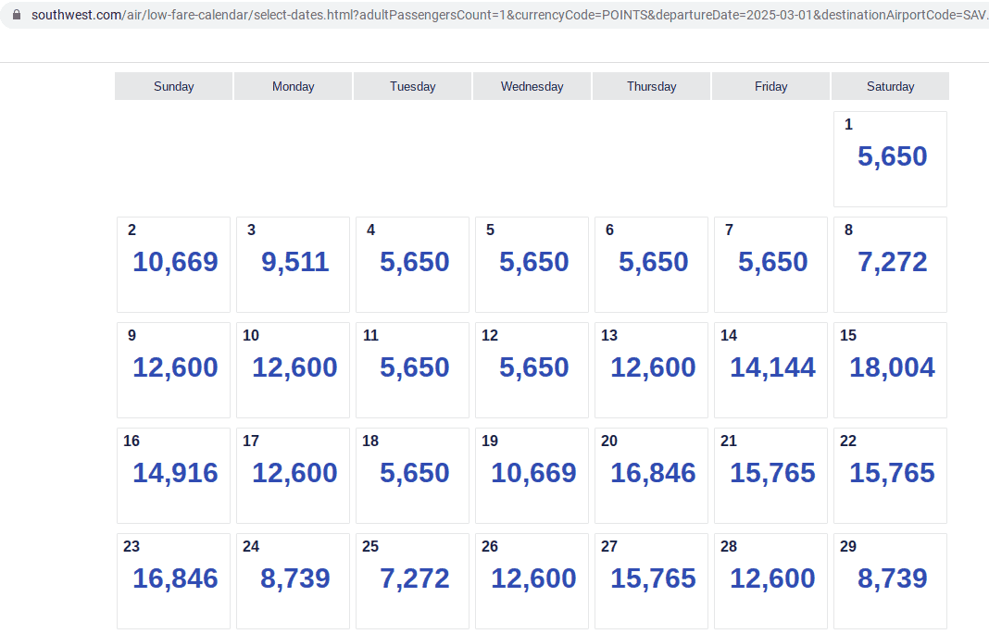This screenshot has width=989, height=634.
Task: Select the 16,846 fare on March 20
Action: coord(651,473)
